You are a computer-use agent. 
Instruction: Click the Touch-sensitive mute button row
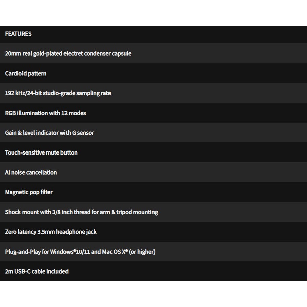tap(41, 152)
